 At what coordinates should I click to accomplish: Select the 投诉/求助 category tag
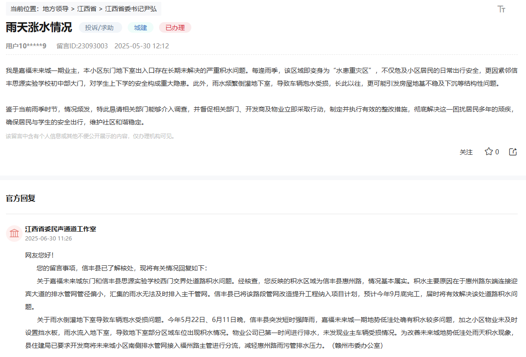(100, 28)
